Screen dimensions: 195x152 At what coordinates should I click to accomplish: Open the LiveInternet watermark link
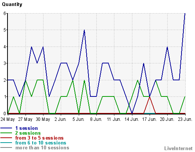tap(178, 148)
